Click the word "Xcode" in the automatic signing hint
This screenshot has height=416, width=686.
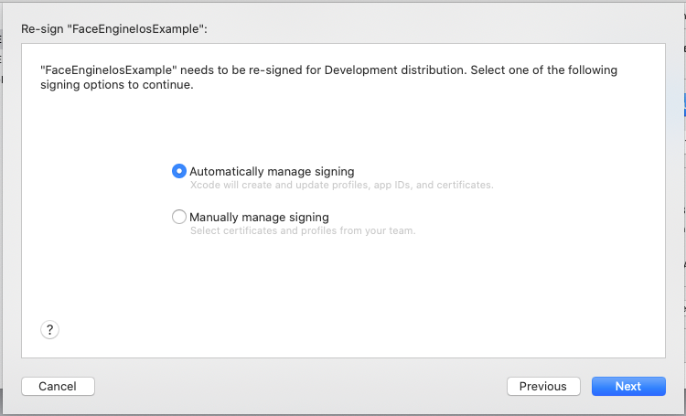(205, 185)
